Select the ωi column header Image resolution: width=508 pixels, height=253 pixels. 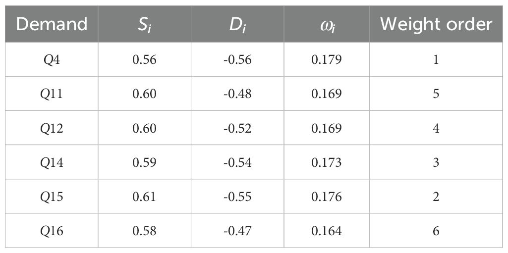[x=327, y=24]
